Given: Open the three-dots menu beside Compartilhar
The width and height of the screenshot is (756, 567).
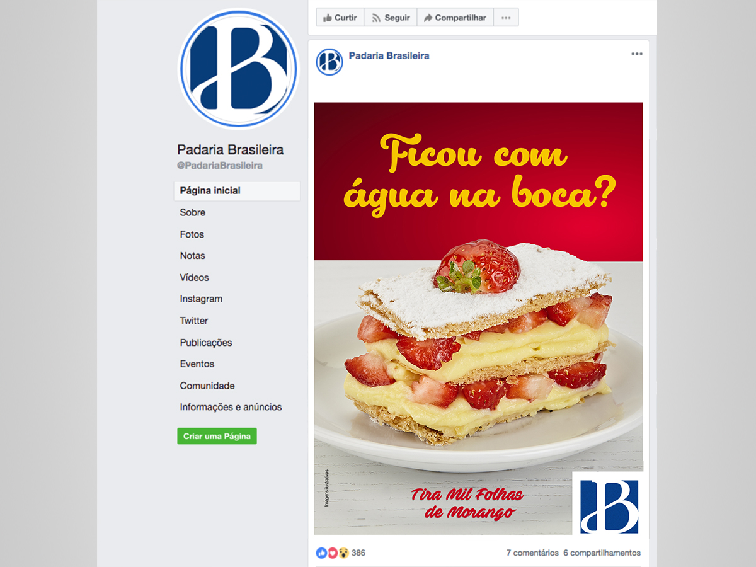Looking at the screenshot, I should [506, 18].
